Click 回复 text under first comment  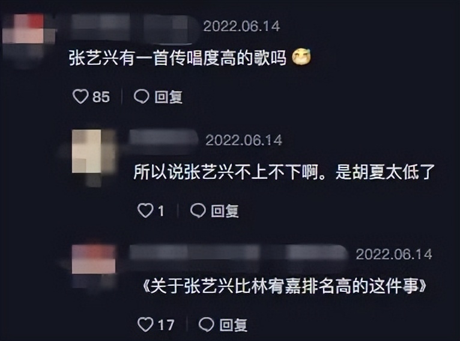click(x=168, y=97)
